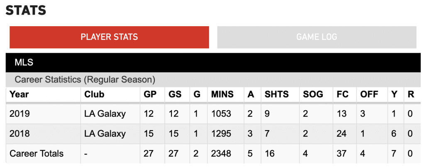This screenshot has height=168, width=425.
Task: Click the SHTS column header
Action: (x=277, y=94)
